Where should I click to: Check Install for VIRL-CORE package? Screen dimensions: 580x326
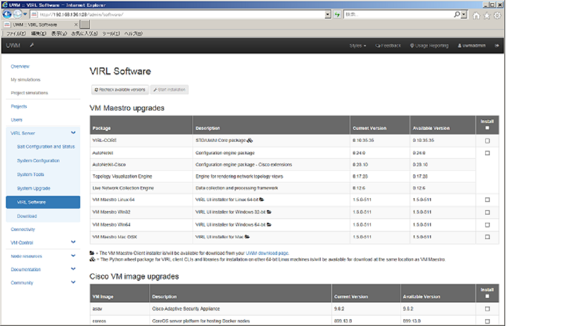point(488,141)
